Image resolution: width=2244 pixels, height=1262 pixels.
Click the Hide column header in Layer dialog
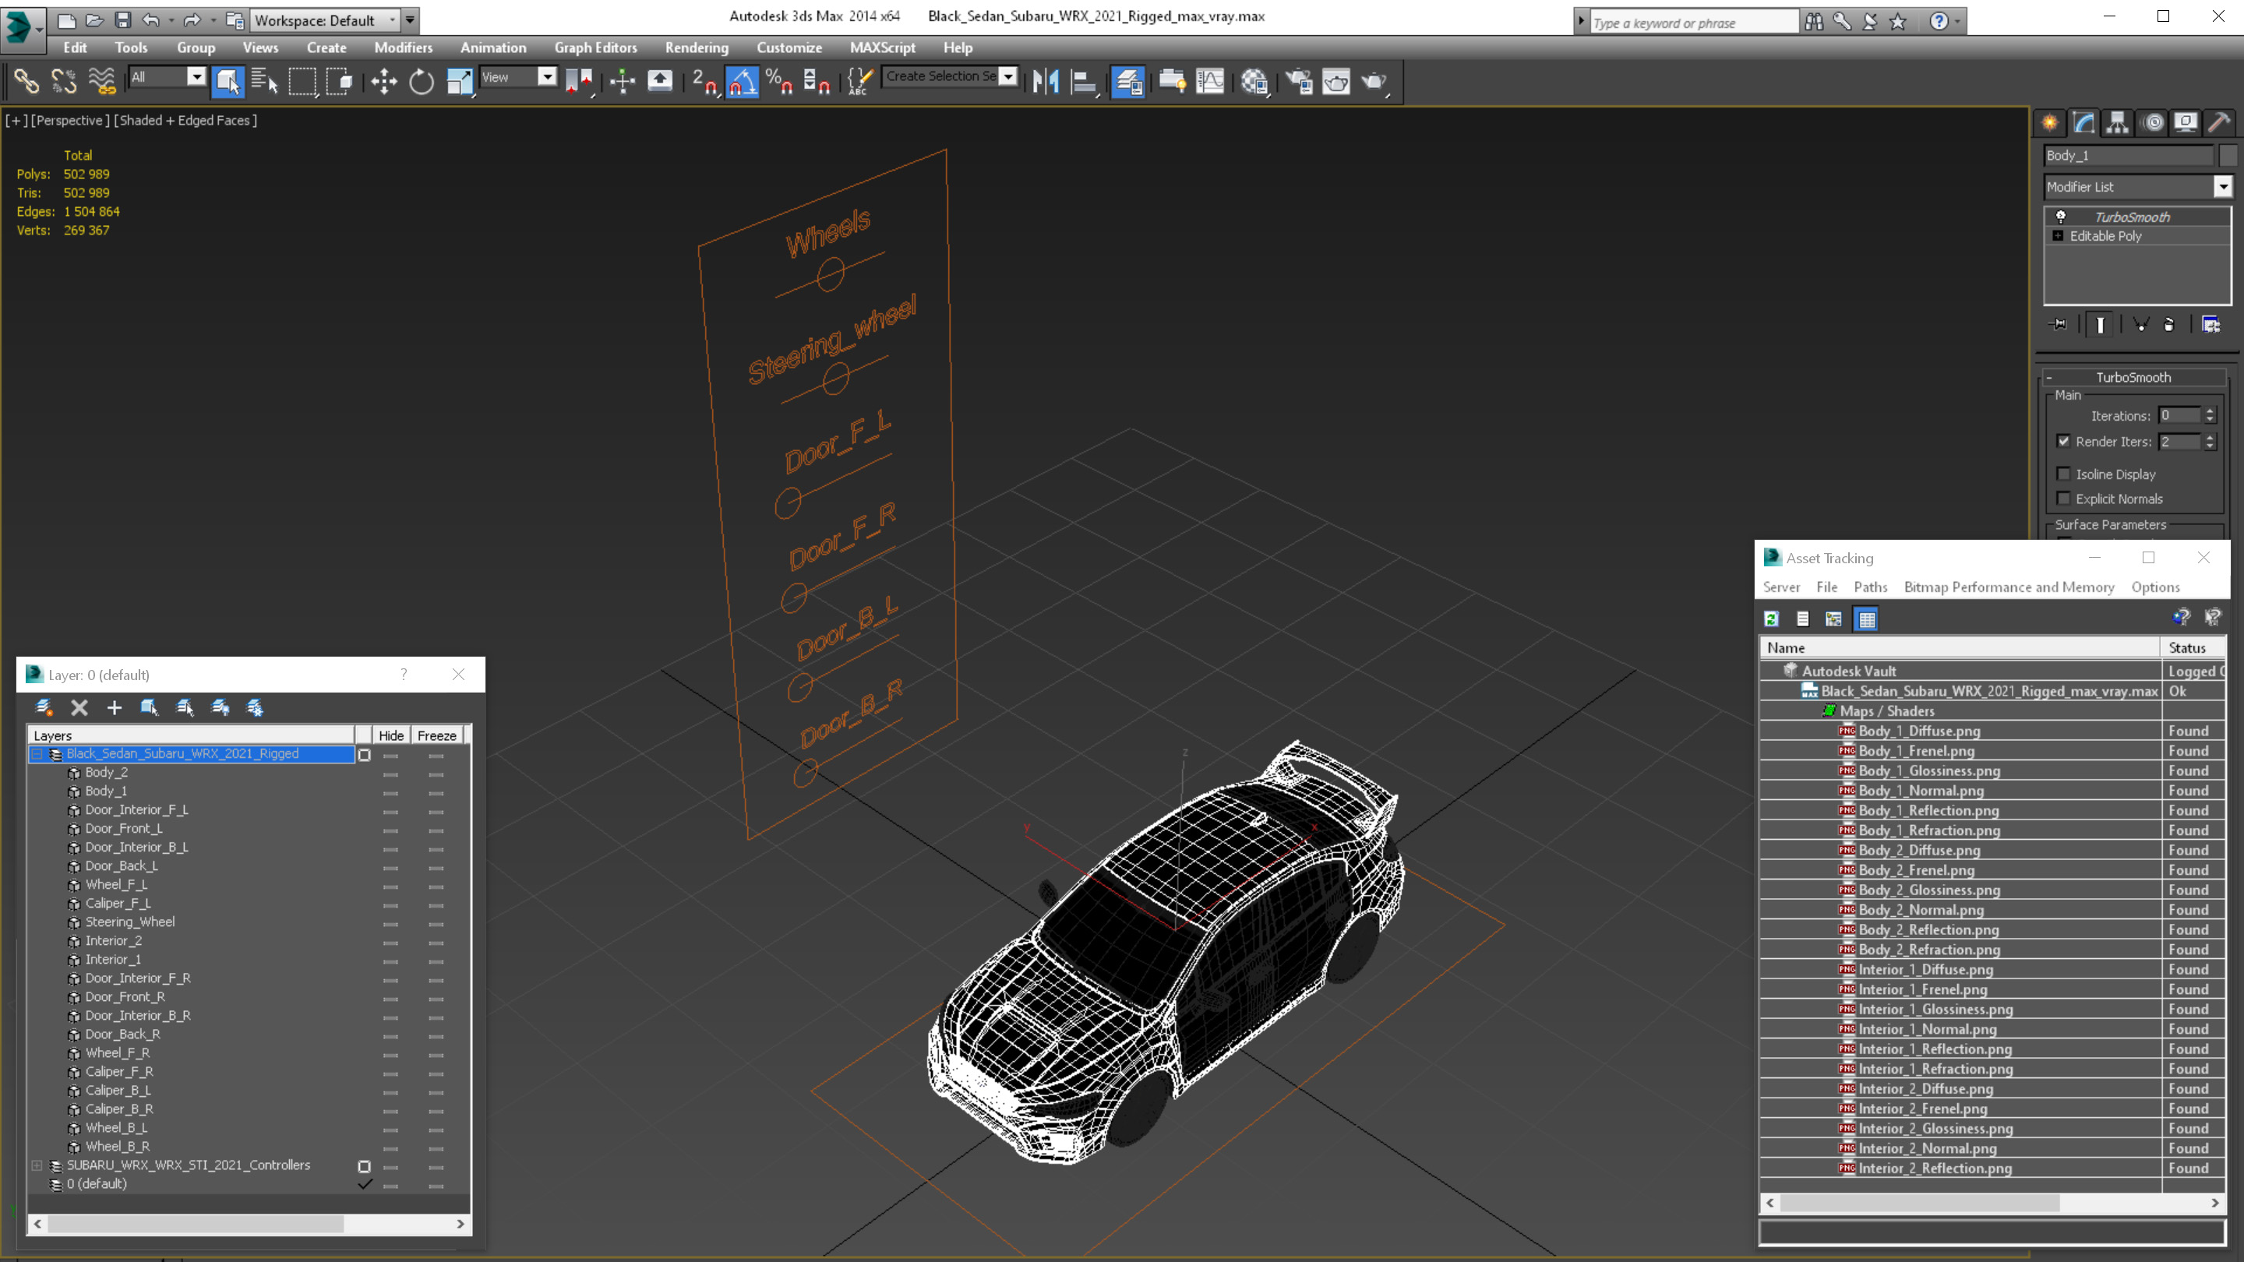[x=390, y=736]
